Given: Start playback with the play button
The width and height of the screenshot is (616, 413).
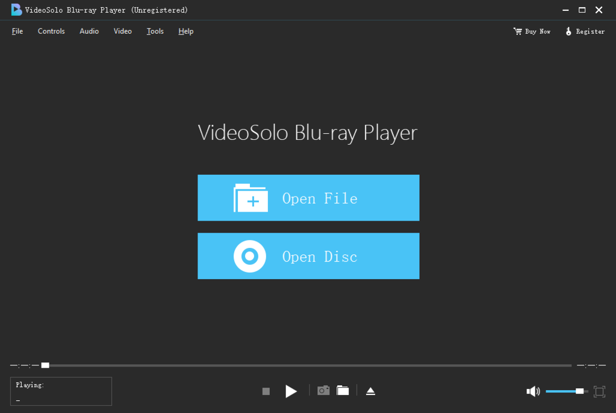Looking at the screenshot, I should (x=291, y=391).
